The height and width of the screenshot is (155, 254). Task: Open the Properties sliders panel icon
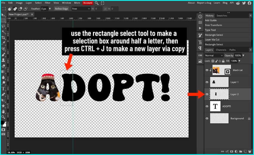(x=200, y=22)
